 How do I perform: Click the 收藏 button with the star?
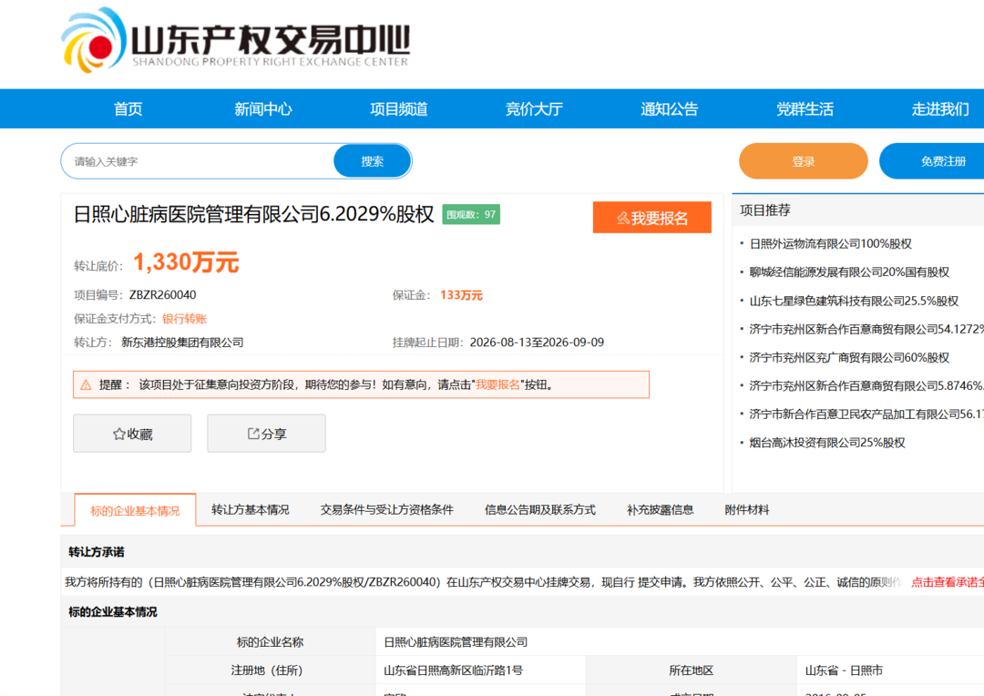point(132,434)
